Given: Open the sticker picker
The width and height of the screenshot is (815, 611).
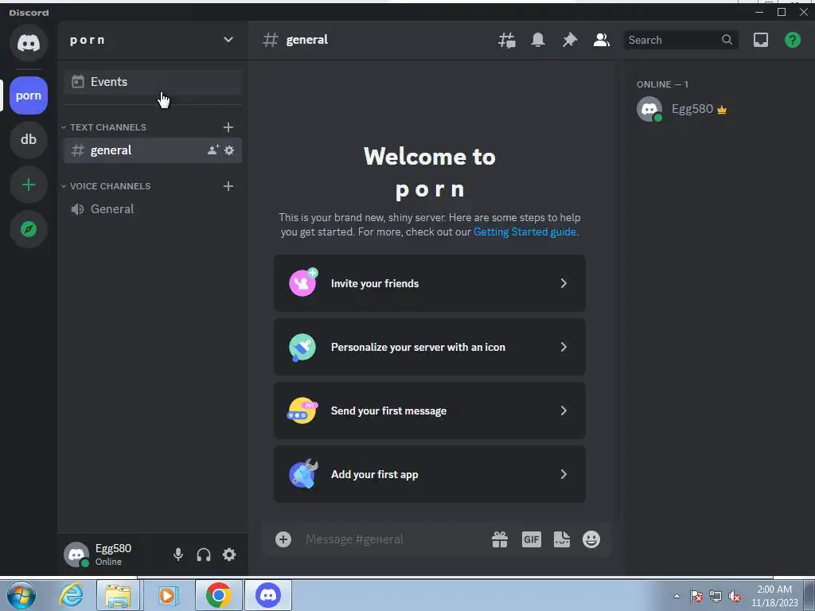Looking at the screenshot, I should coord(561,539).
